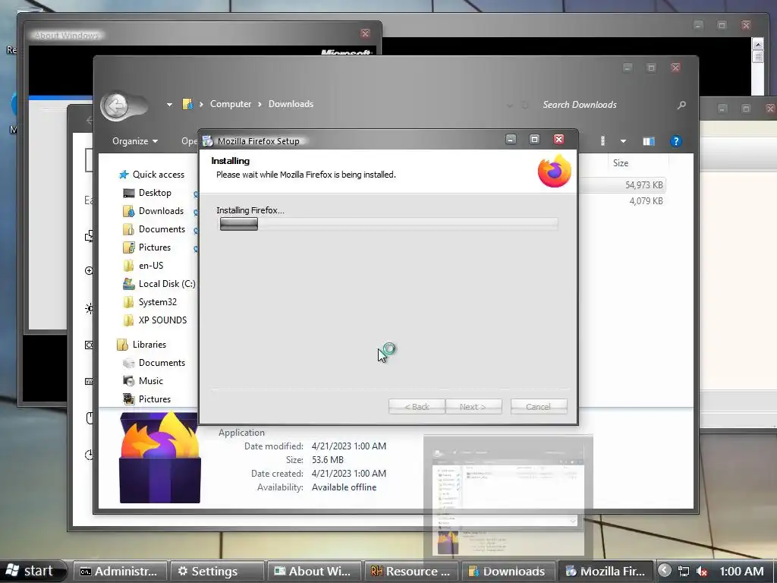This screenshot has width=777, height=583.
Task: Select Music under Libraries
Action: [x=151, y=381]
